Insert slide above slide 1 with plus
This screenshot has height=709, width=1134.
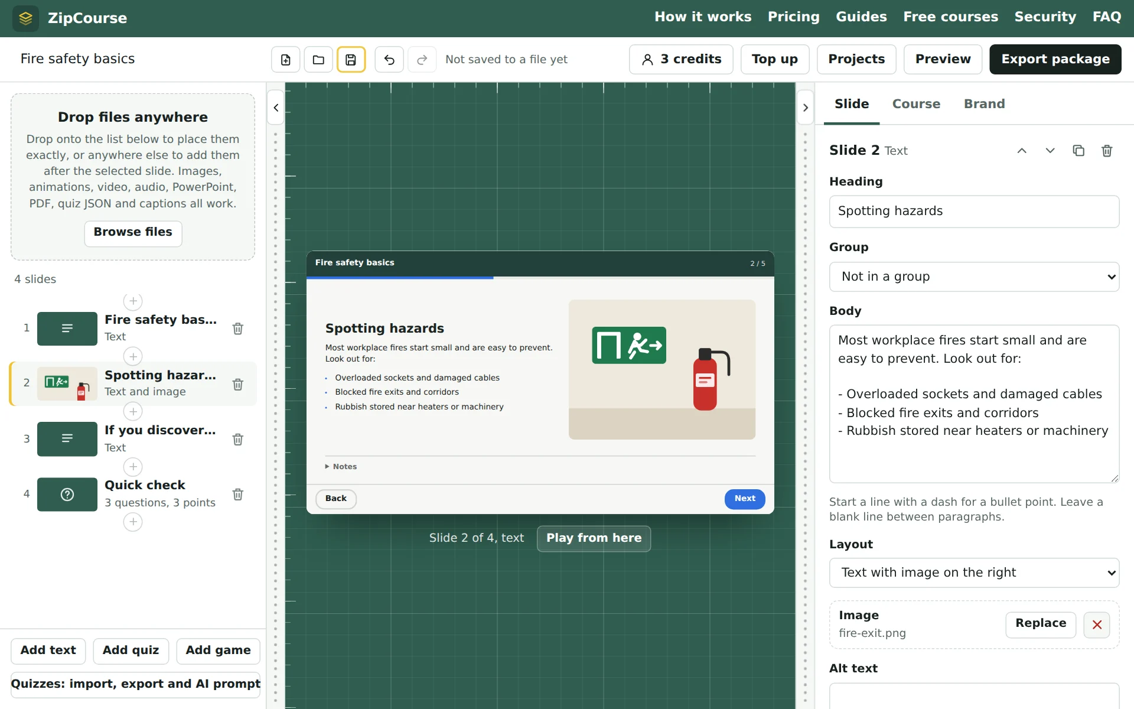tap(133, 301)
